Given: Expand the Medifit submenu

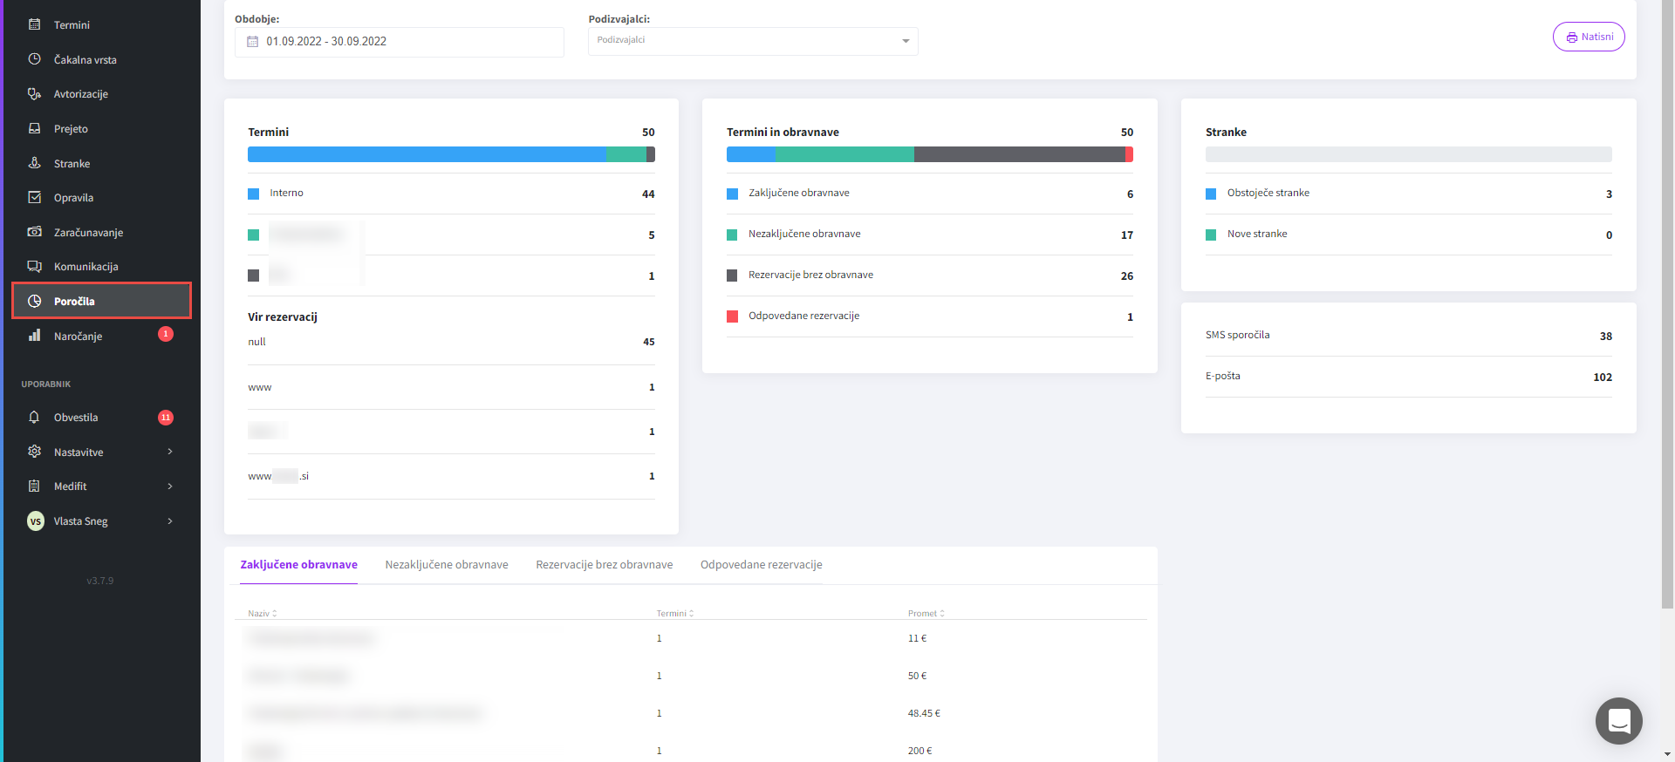Looking at the screenshot, I should [x=170, y=486].
